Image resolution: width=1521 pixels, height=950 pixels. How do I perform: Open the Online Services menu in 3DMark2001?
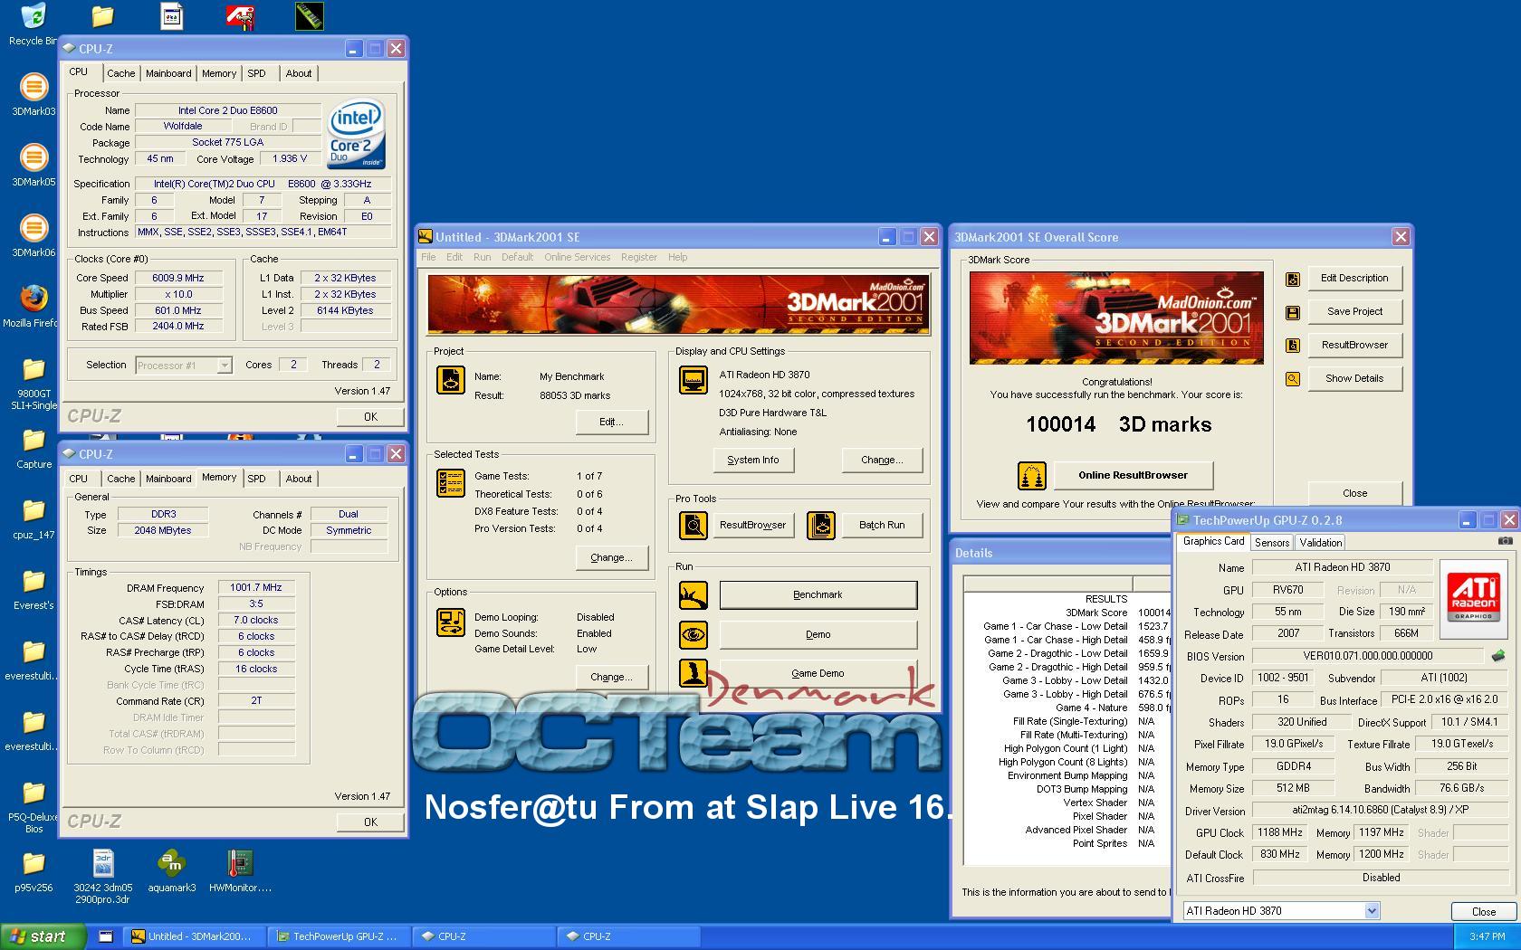pos(577,257)
